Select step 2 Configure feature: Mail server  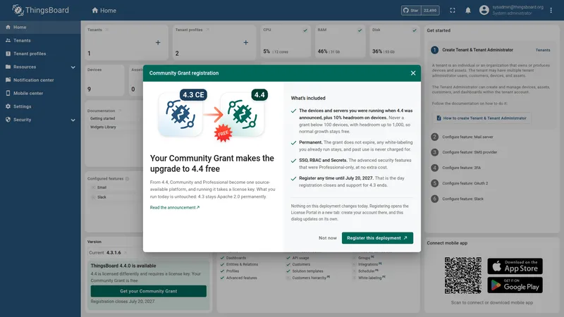click(467, 137)
